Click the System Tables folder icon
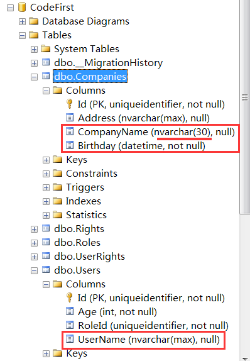This screenshot has width=250, height=361. click(46, 48)
